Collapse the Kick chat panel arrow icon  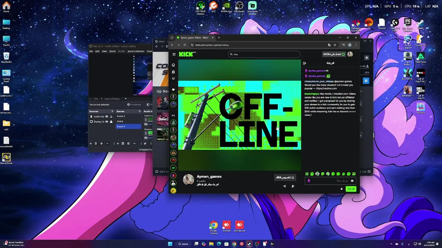[304, 63]
